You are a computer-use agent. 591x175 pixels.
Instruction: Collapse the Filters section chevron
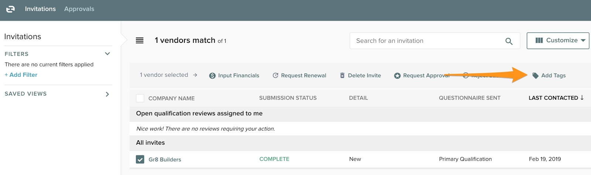tap(107, 54)
